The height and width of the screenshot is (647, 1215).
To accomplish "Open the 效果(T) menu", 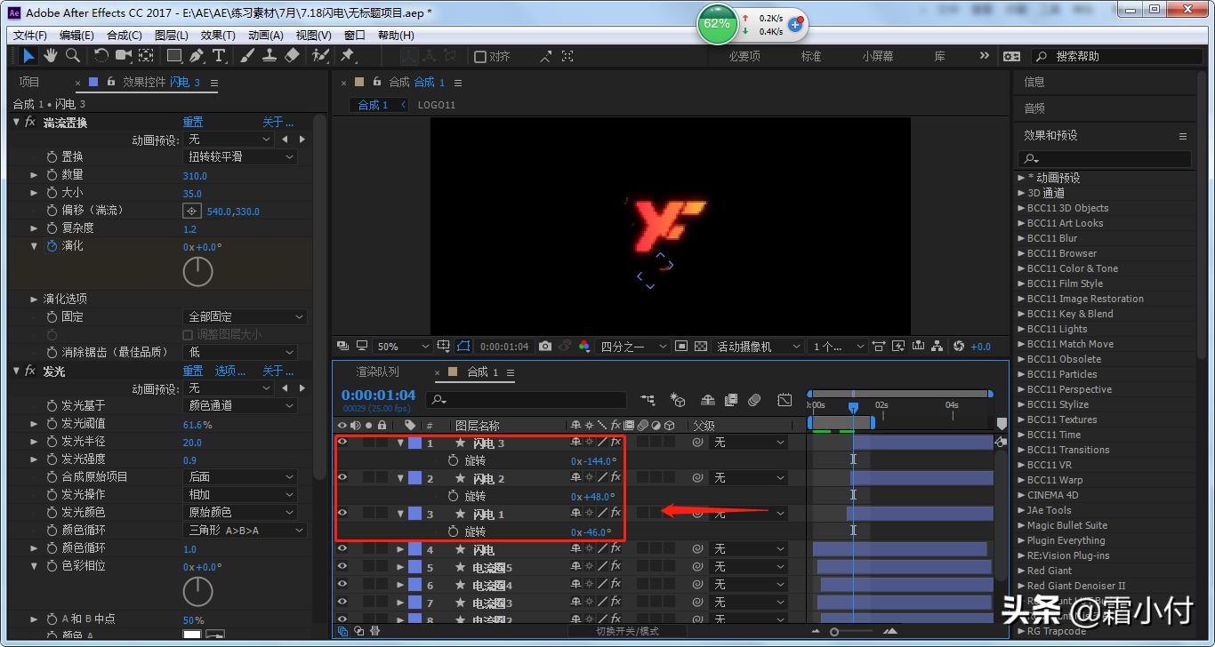I will tap(218, 36).
